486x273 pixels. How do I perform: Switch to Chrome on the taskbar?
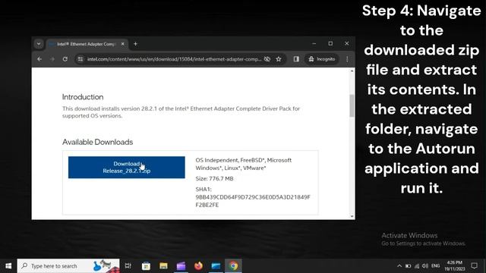pos(233,266)
